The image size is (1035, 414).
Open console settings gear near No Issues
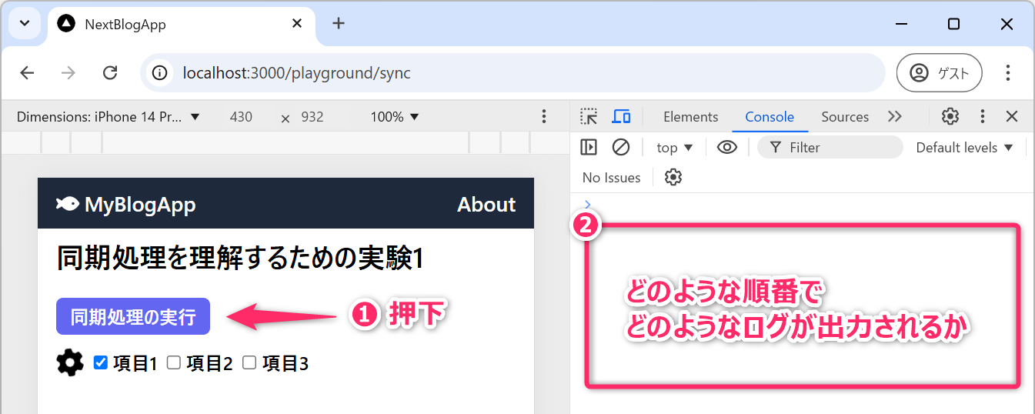click(x=673, y=178)
